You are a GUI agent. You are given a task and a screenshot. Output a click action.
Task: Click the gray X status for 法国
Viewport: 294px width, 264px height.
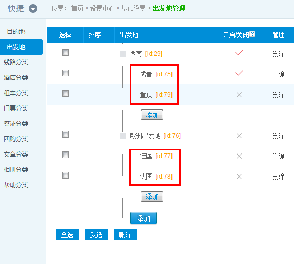pyautogui.click(x=239, y=177)
